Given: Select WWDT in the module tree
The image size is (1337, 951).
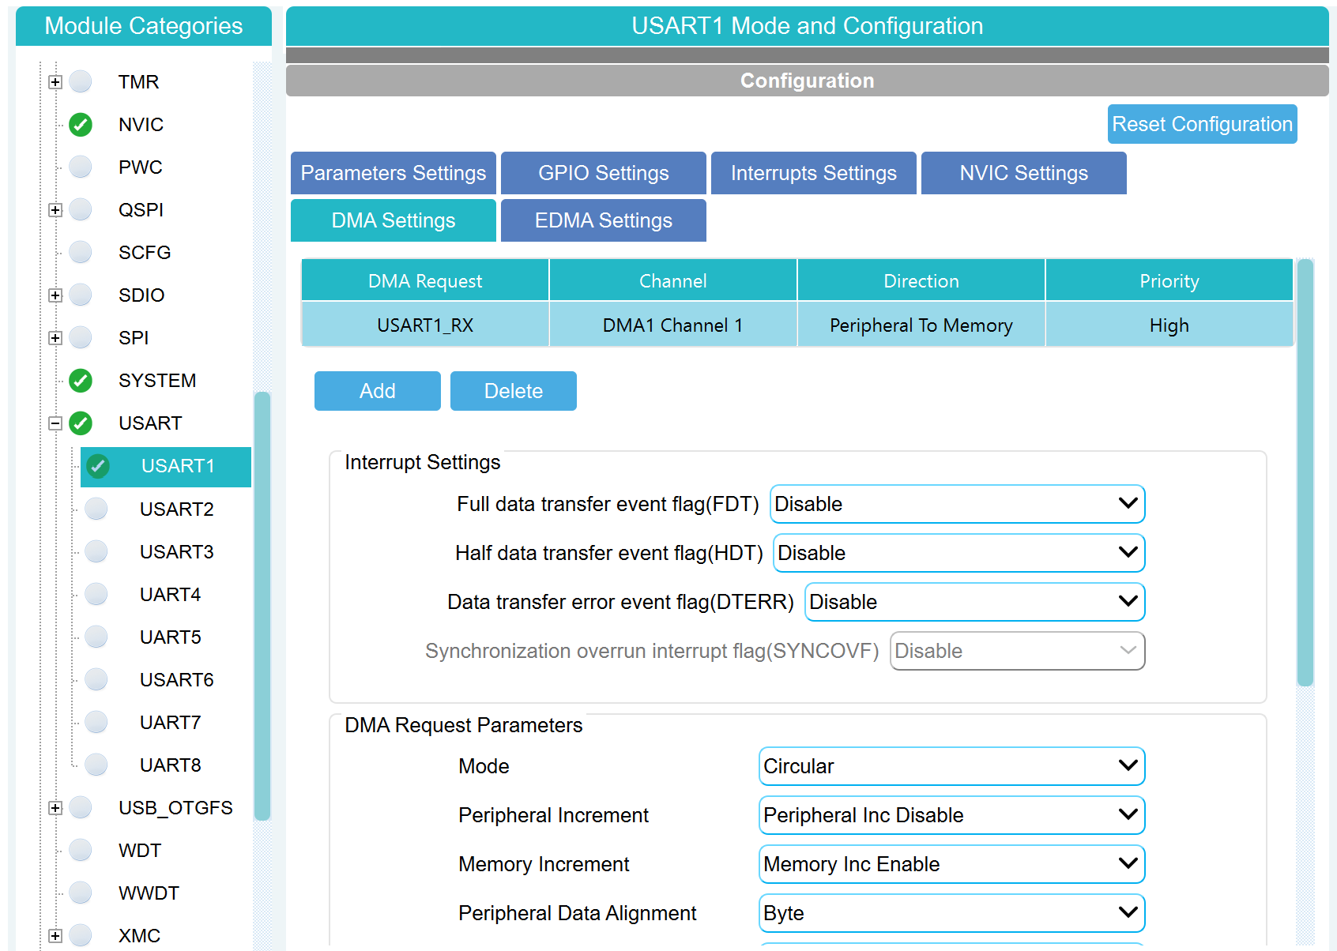Looking at the screenshot, I should click(149, 893).
